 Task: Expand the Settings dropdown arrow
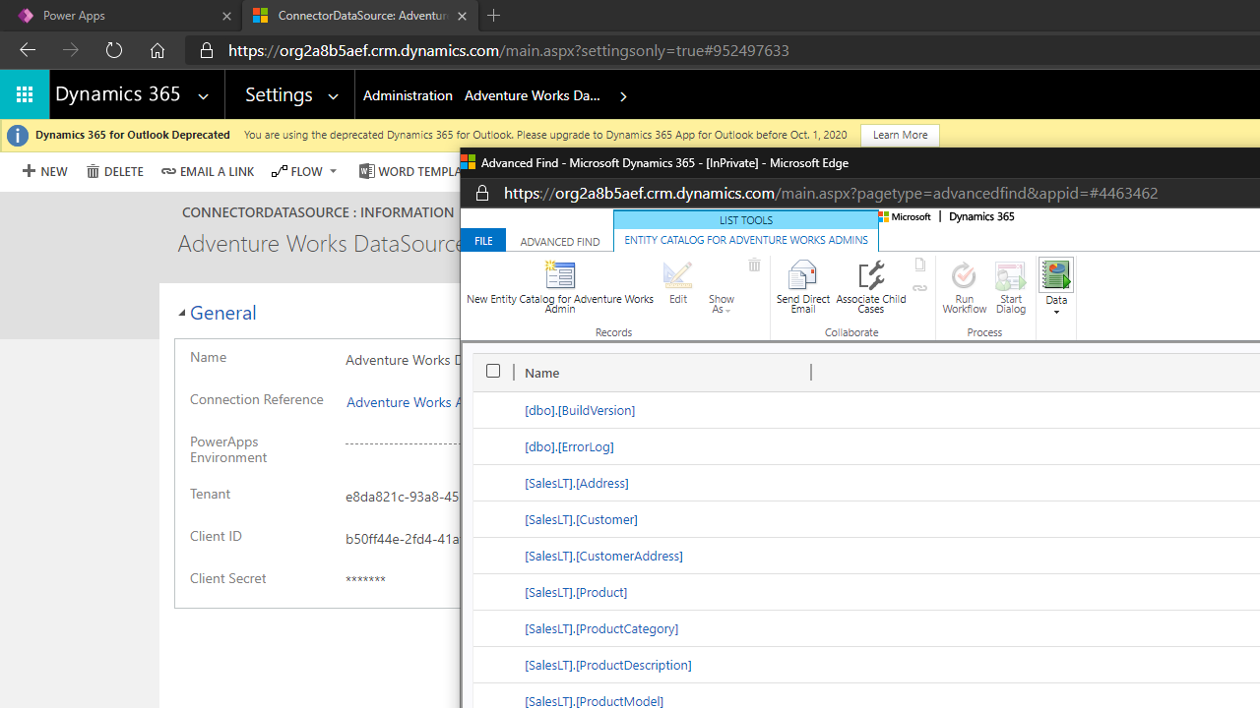[333, 96]
